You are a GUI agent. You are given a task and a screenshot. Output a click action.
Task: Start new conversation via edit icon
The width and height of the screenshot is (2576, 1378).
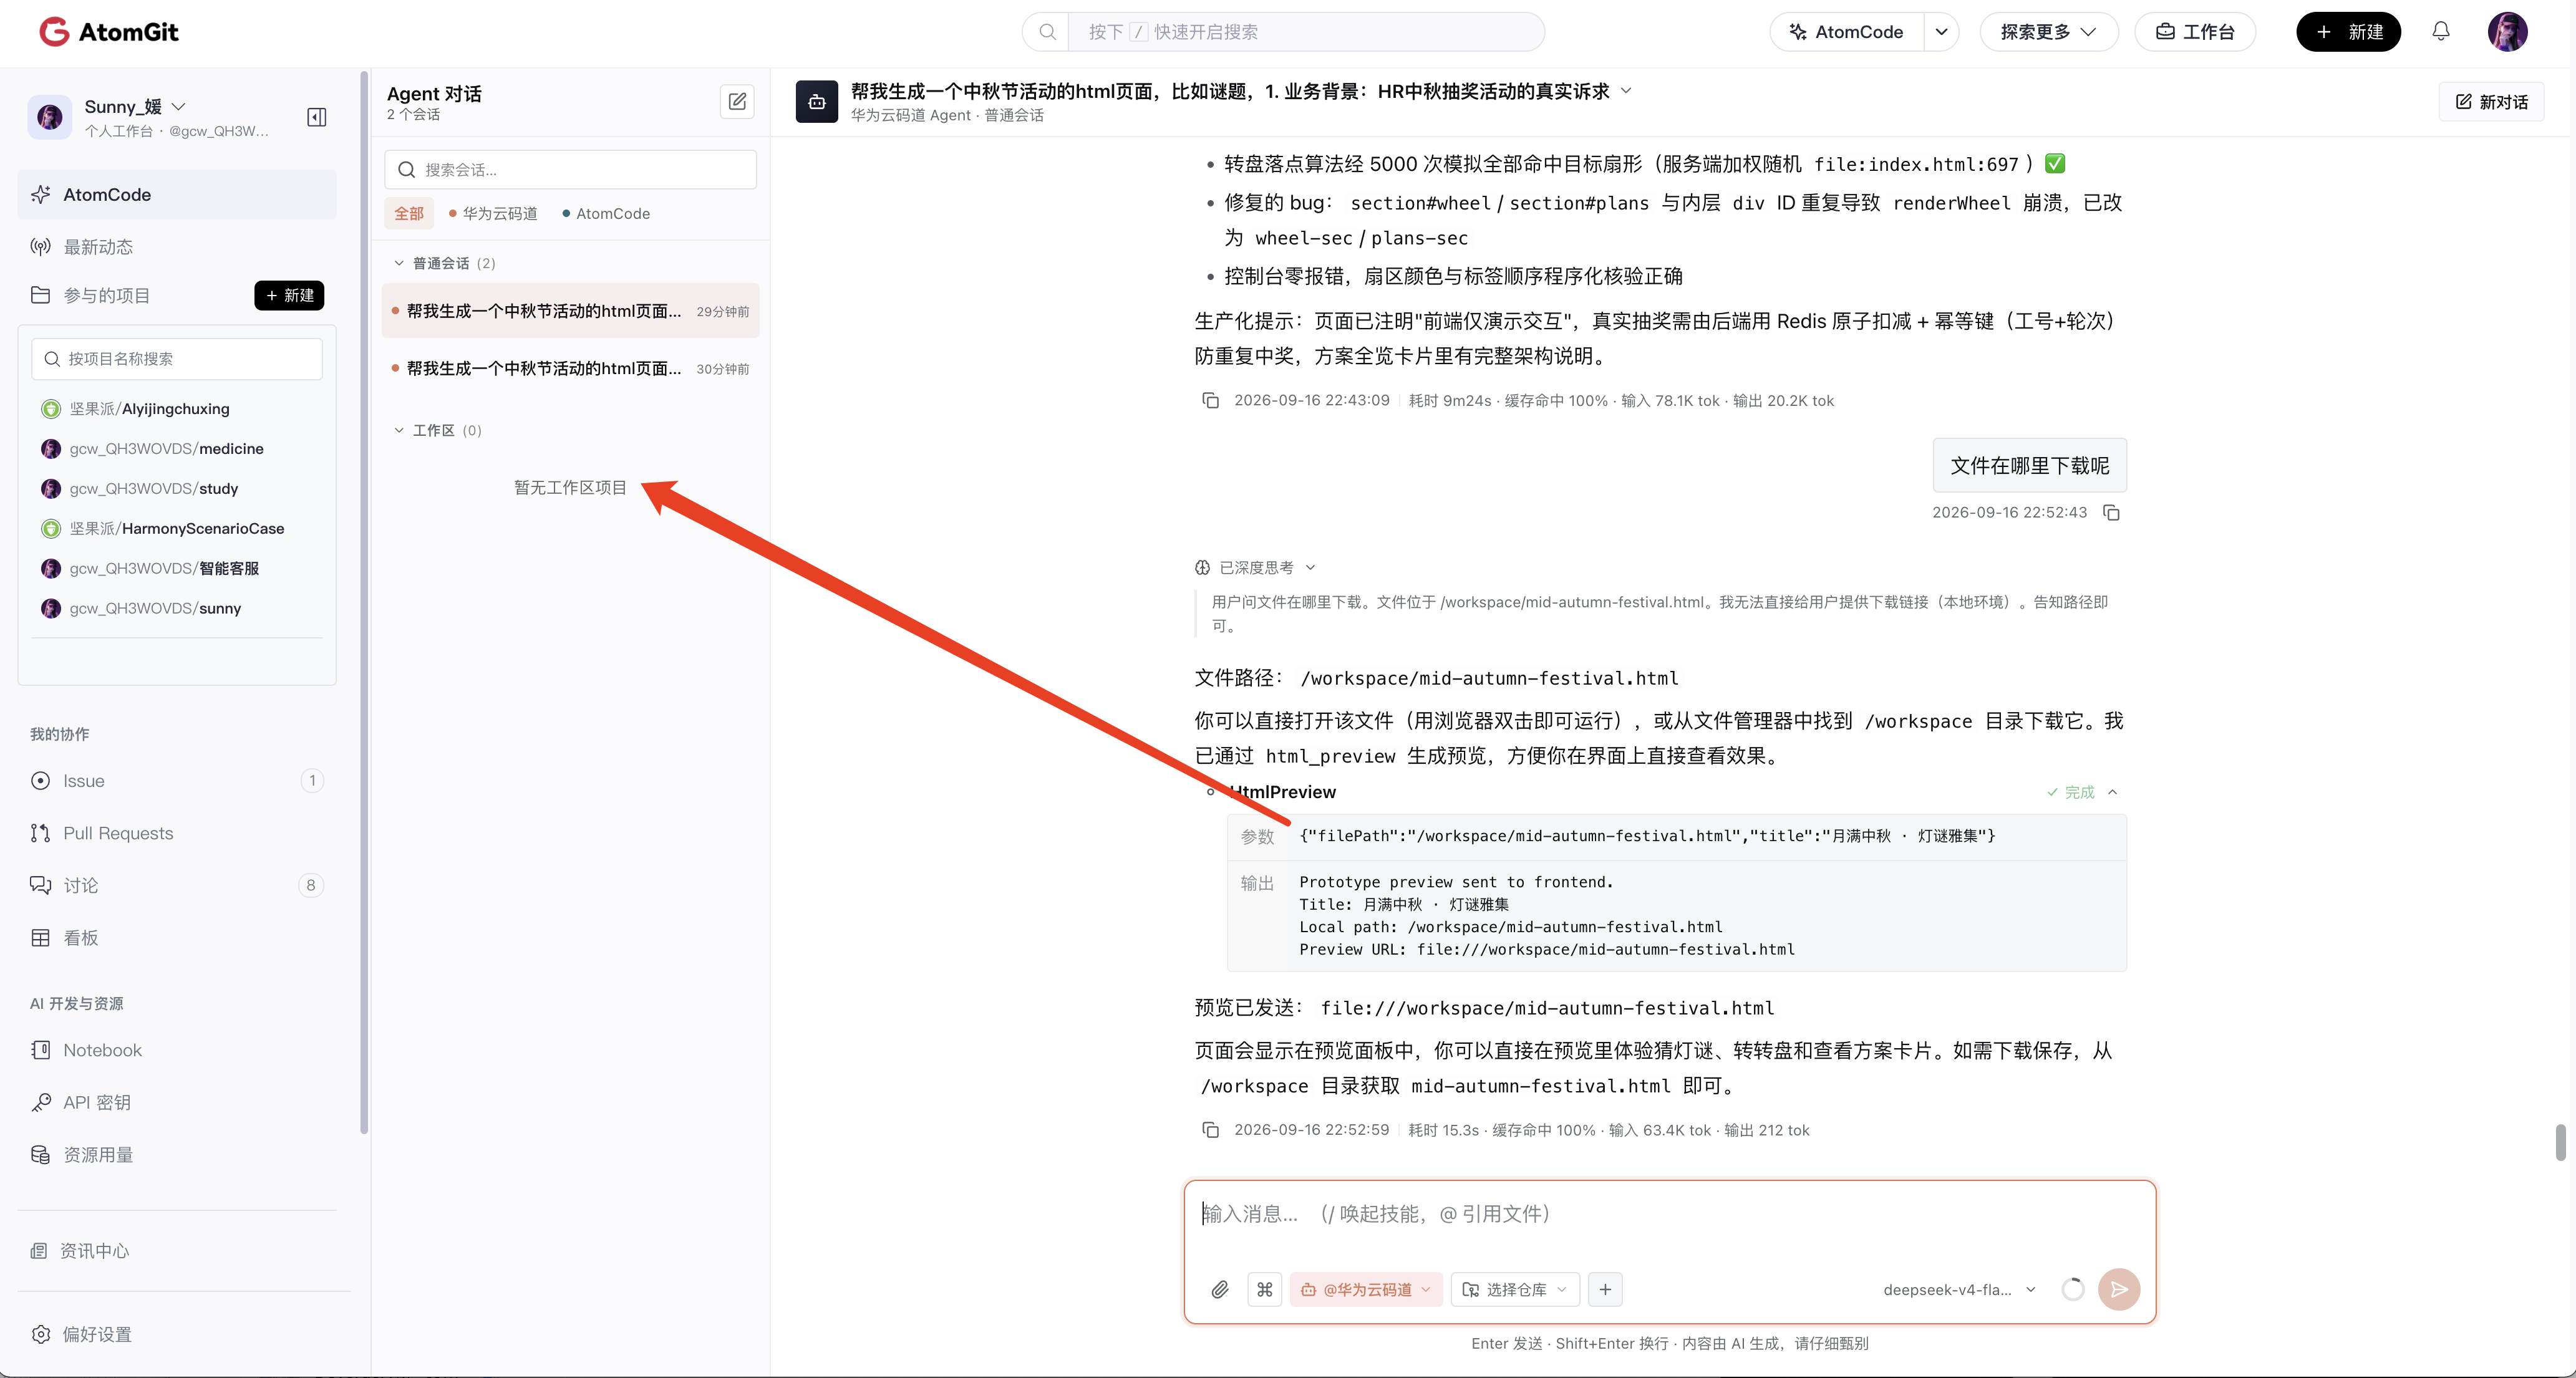737,101
